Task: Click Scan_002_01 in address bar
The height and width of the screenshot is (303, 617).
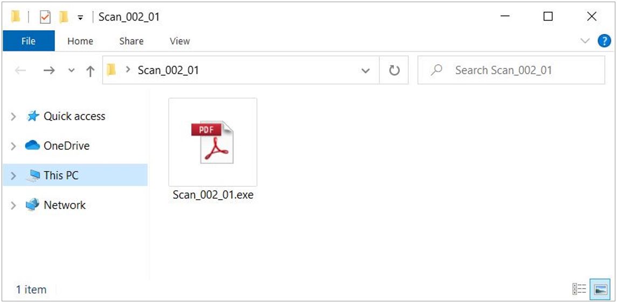Action: coord(168,71)
